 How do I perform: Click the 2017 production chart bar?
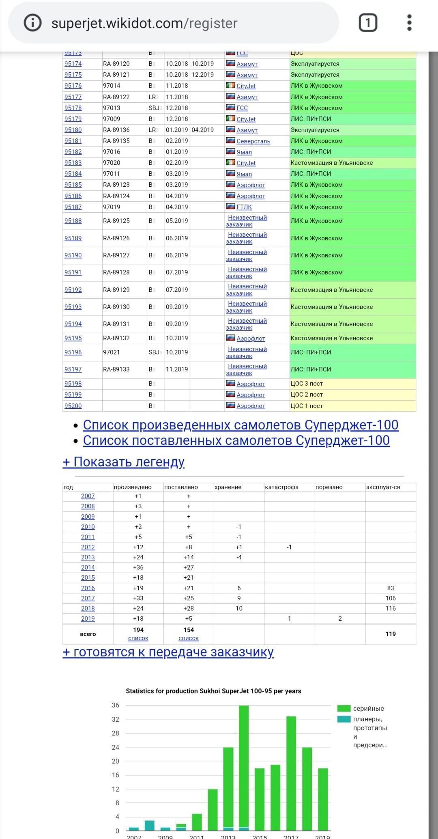[291, 773]
